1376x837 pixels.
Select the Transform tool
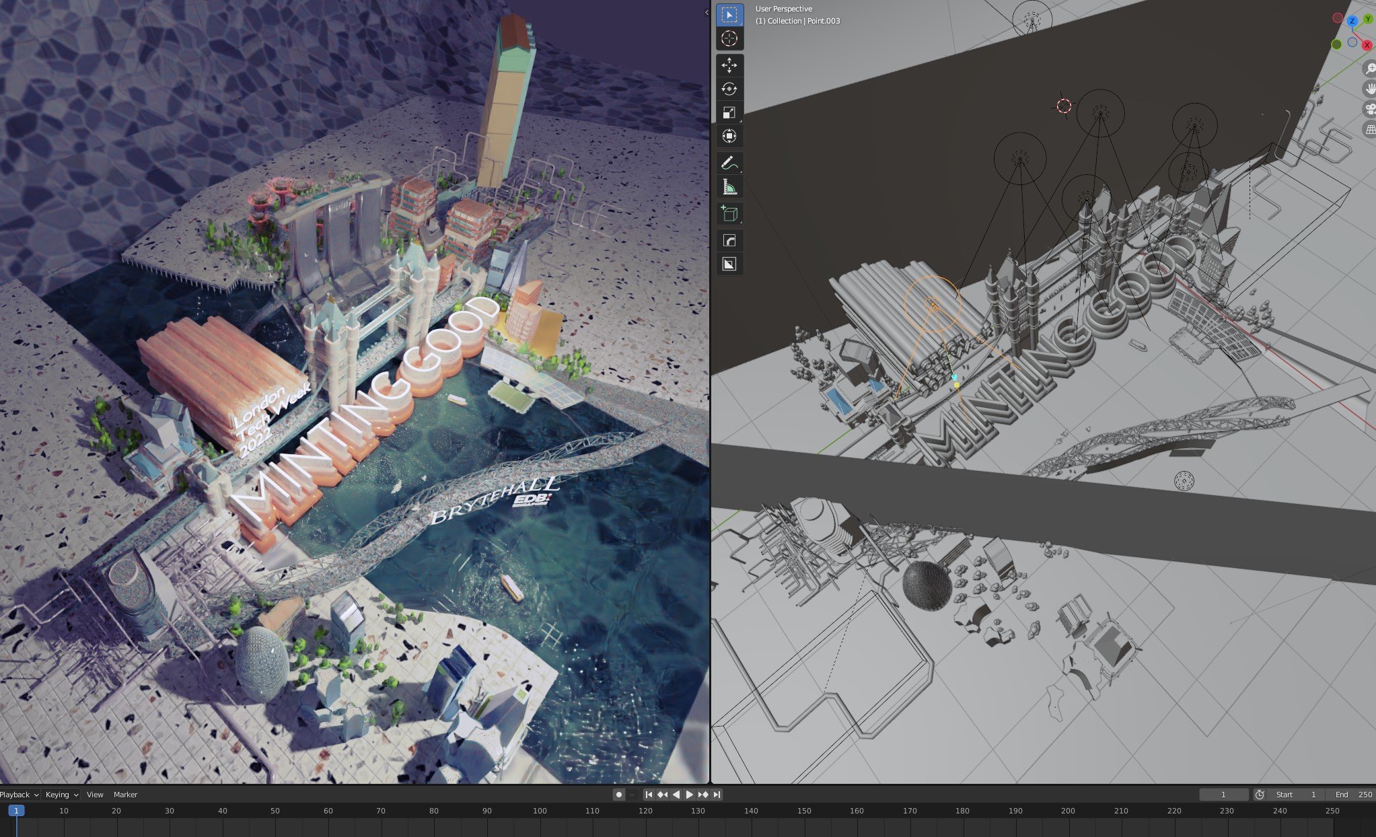[729, 136]
